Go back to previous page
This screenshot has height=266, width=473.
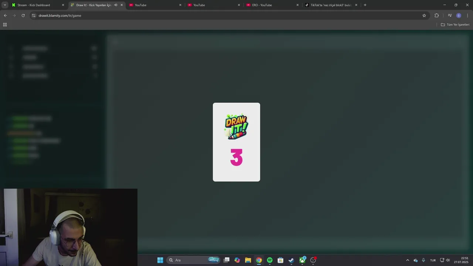[5, 16]
